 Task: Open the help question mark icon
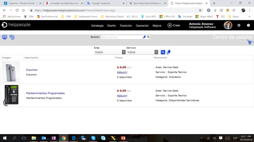(x=248, y=25)
